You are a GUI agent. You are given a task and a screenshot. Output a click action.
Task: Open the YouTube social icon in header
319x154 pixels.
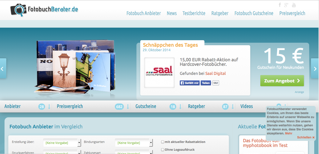click(x=294, y=5)
